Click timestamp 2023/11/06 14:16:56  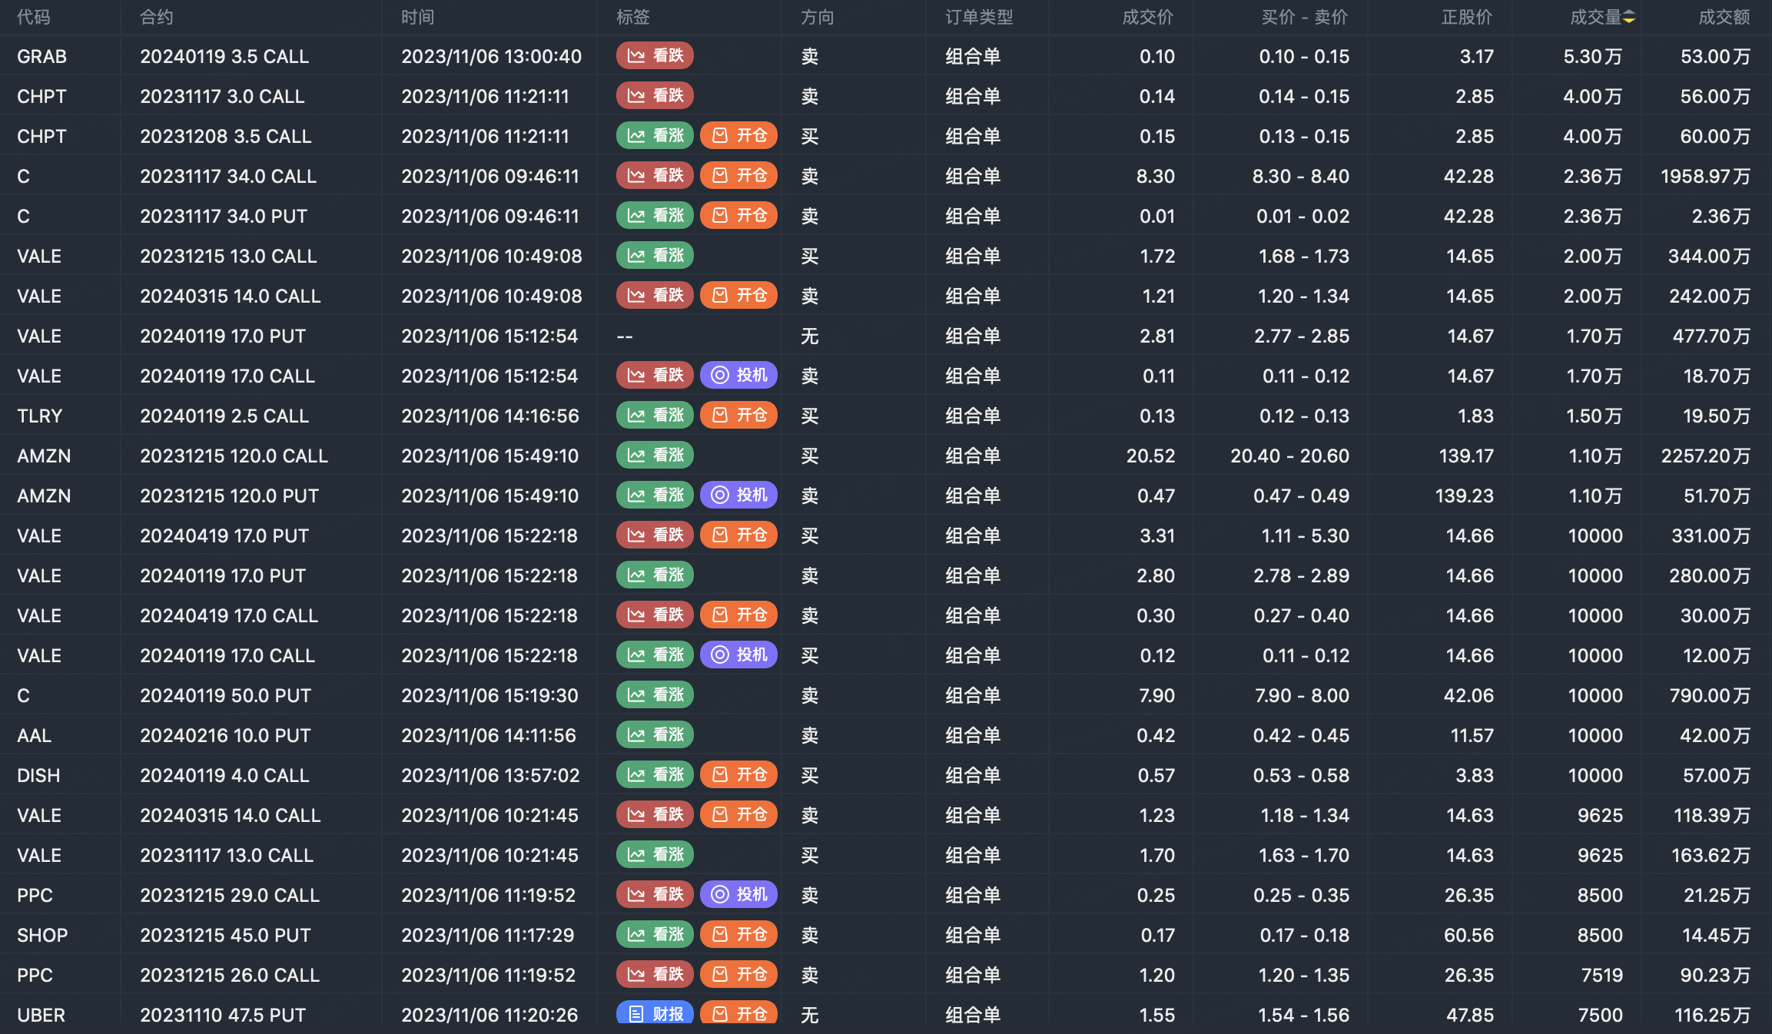pyautogui.click(x=489, y=416)
